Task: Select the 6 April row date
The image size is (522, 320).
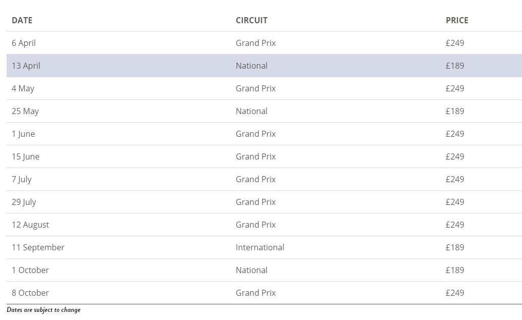Action: click(24, 43)
